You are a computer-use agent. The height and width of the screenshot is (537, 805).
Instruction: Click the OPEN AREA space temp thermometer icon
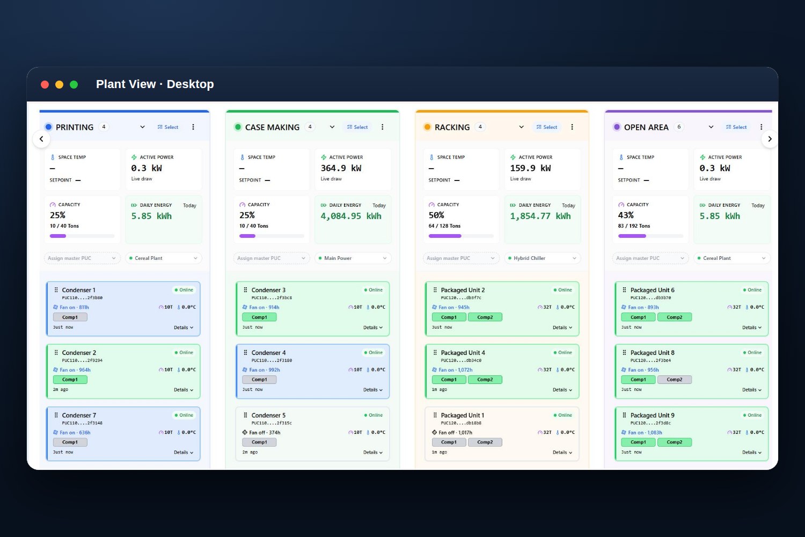[621, 157]
